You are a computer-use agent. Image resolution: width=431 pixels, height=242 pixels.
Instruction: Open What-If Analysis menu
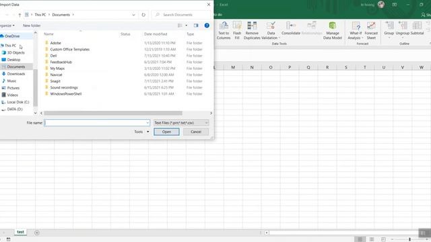(x=356, y=30)
